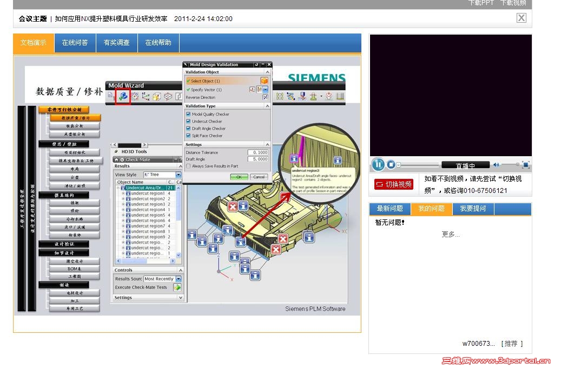
Task: Click the Distance Tolerance input field
Action: (x=258, y=152)
